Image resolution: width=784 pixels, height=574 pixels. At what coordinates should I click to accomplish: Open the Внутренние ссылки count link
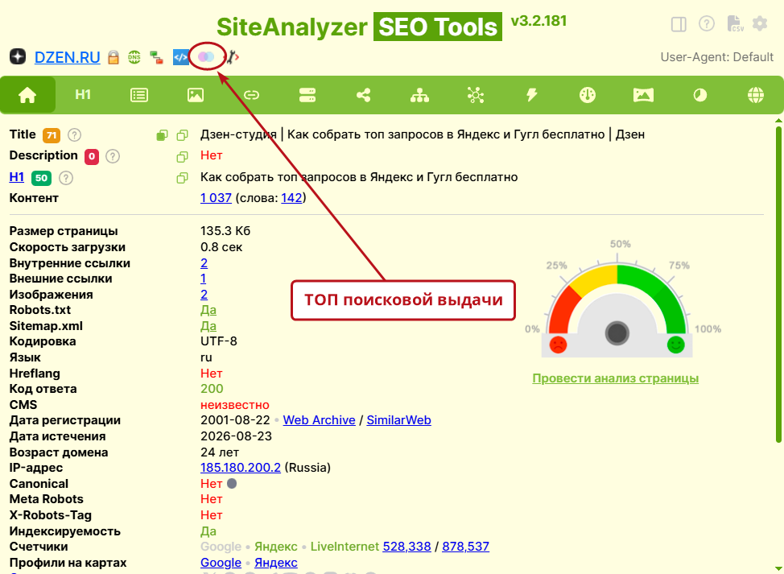[204, 263]
